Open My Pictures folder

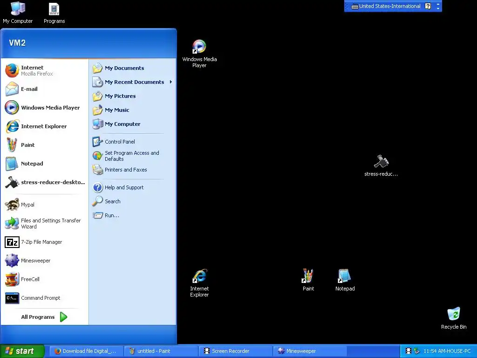pos(132,96)
